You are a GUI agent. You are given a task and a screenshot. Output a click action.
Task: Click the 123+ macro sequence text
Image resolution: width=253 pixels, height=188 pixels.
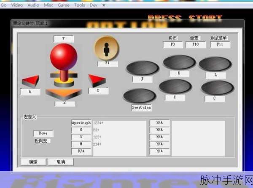(x=97, y=137)
